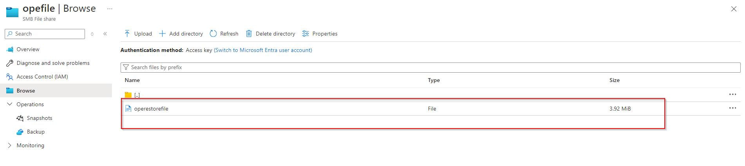Click the operestorefile file icon
The height and width of the screenshot is (166, 745).
tap(128, 109)
